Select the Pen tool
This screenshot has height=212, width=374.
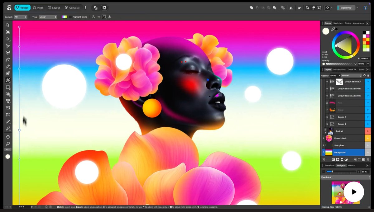point(8,59)
